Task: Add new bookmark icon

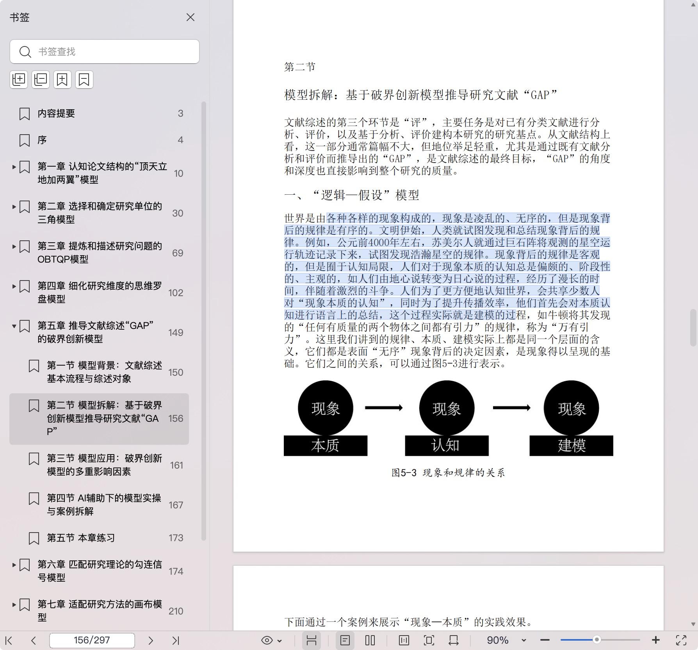Action: point(62,80)
